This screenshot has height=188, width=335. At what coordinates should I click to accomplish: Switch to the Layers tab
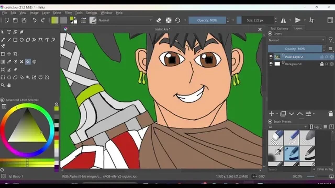pos(298,28)
